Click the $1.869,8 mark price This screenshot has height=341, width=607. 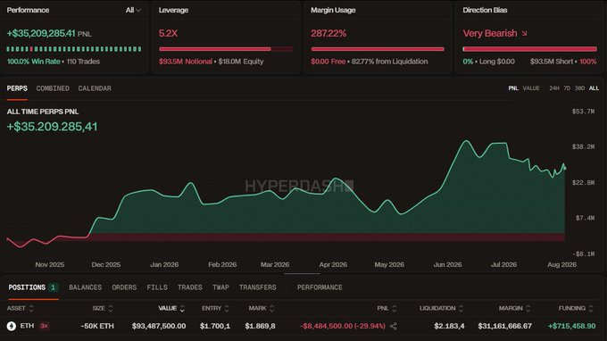(260, 326)
